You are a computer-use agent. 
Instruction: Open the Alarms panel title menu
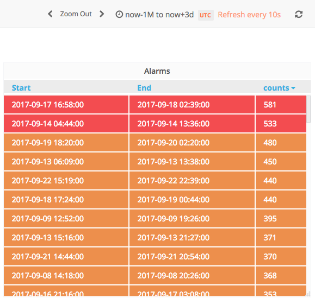157,71
